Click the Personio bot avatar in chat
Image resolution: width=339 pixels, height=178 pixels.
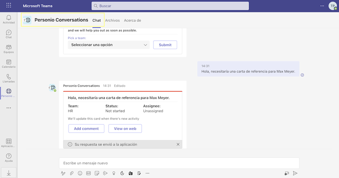coord(52,87)
